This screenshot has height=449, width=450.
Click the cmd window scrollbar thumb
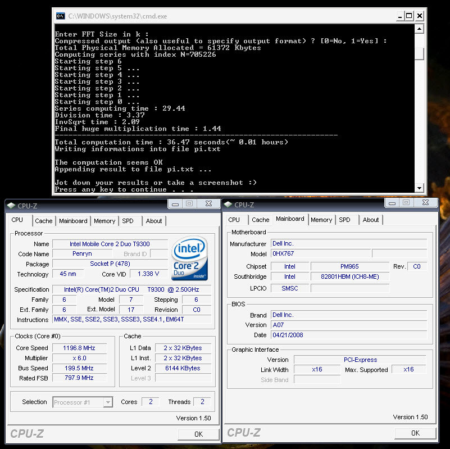[x=419, y=53]
